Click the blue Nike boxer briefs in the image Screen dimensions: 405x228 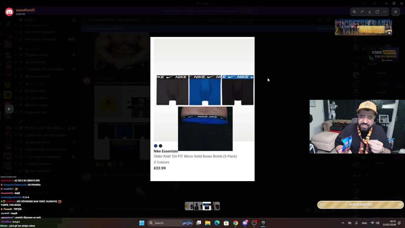(205, 90)
